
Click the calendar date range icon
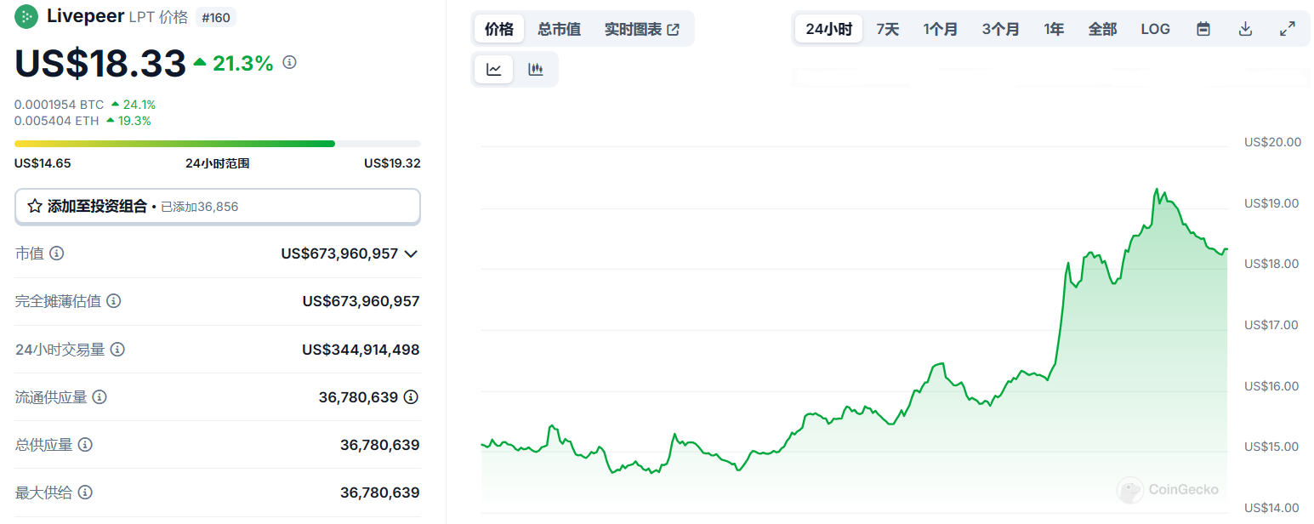point(1203,29)
